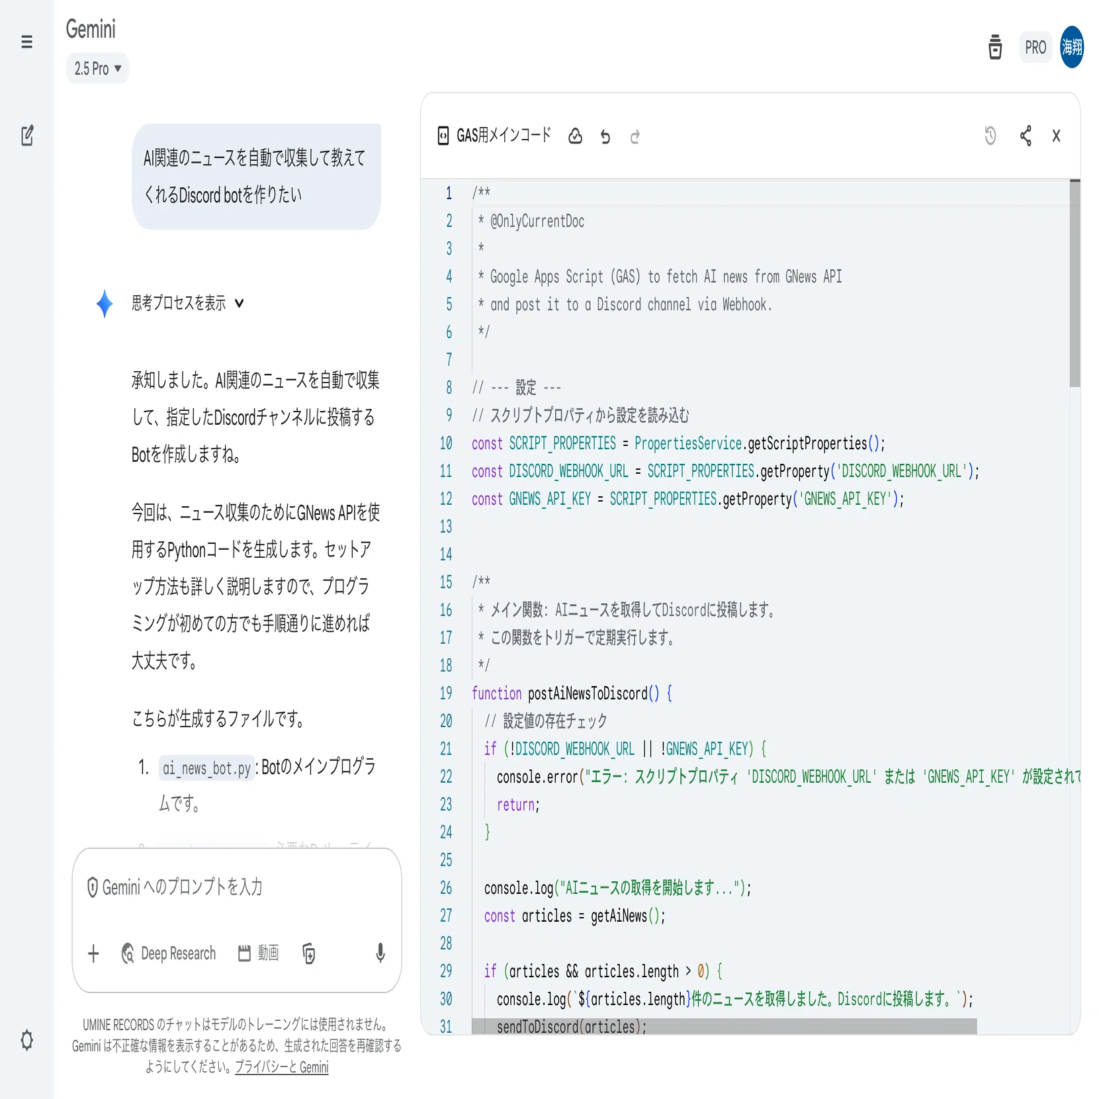Click user message about Discord bot
This screenshot has width=1099, height=1099.
click(x=256, y=177)
